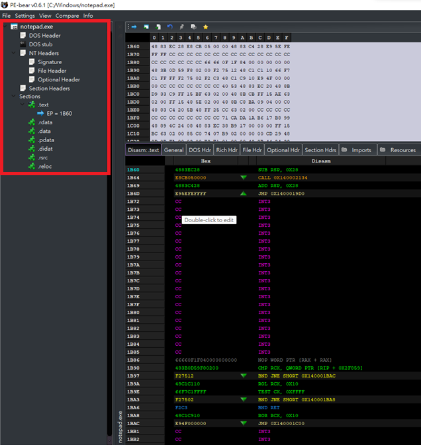The width and height of the screenshot is (421, 445).
Task: Select the .text section
Action: (43, 104)
